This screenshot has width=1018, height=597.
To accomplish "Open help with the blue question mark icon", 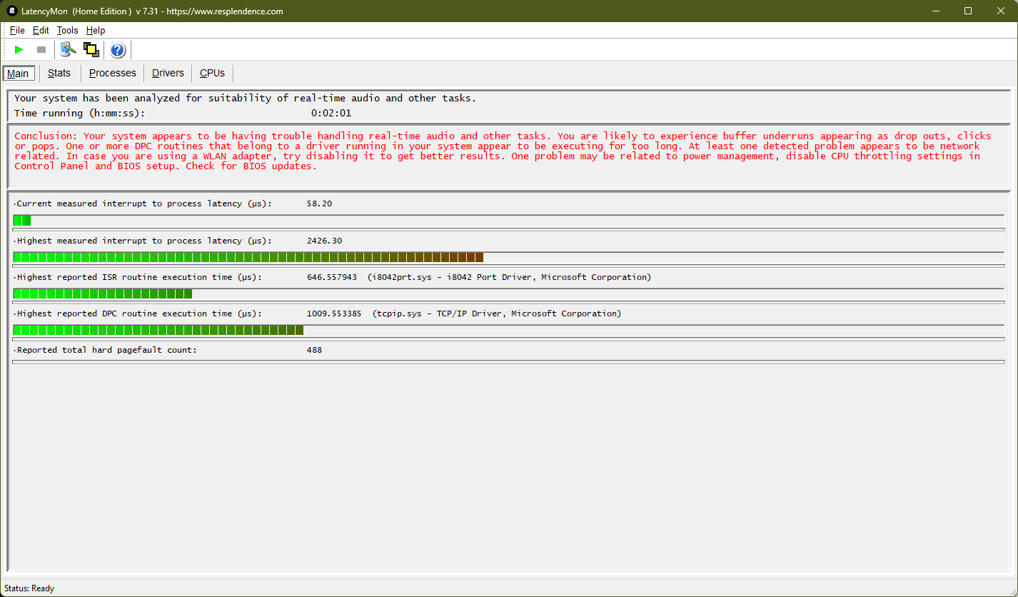I will coord(118,50).
